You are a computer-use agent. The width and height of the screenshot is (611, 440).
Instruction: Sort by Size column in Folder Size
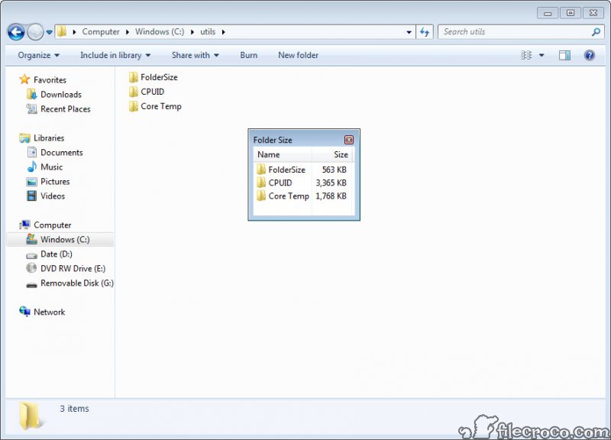pos(332,155)
